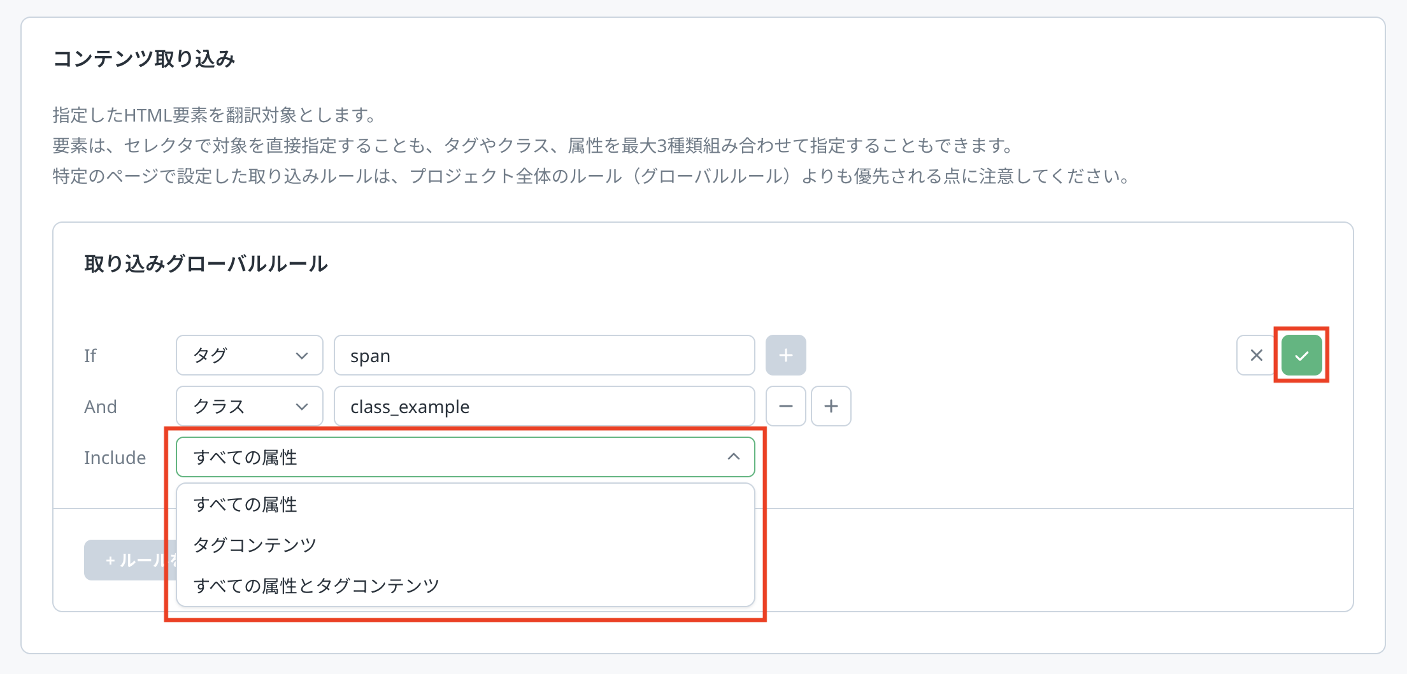The height and width of the screenshot is (674, 1407).
Task: Click the コンテンツ取り込み section title
Action: (144, 59)
